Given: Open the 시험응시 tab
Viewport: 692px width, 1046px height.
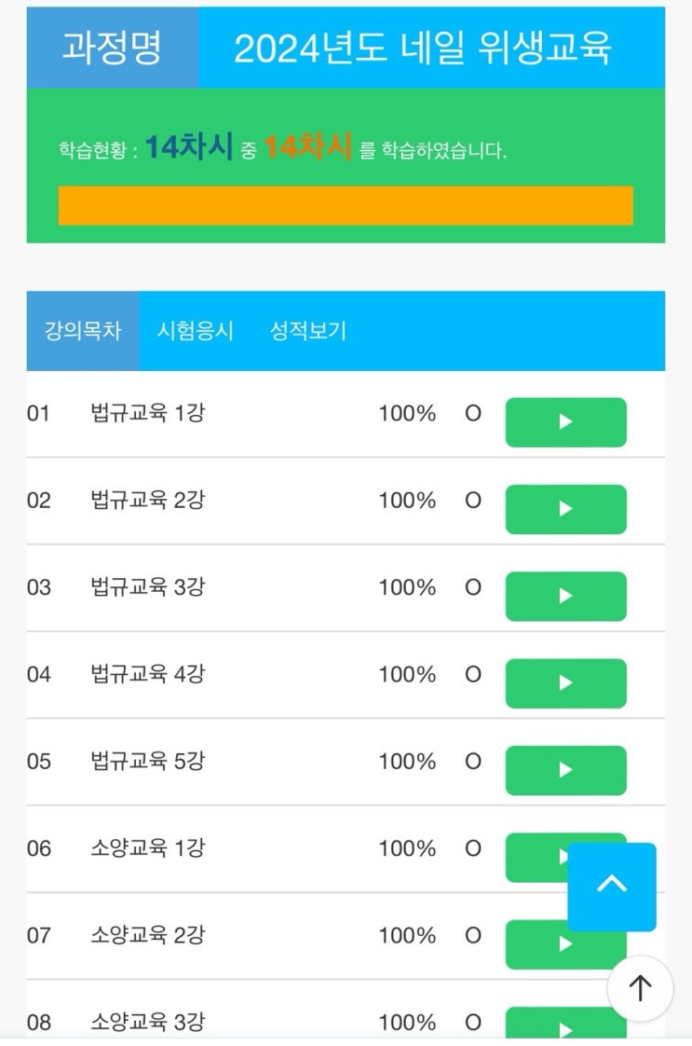Looking at the screenshot, I should click(196, 331).
